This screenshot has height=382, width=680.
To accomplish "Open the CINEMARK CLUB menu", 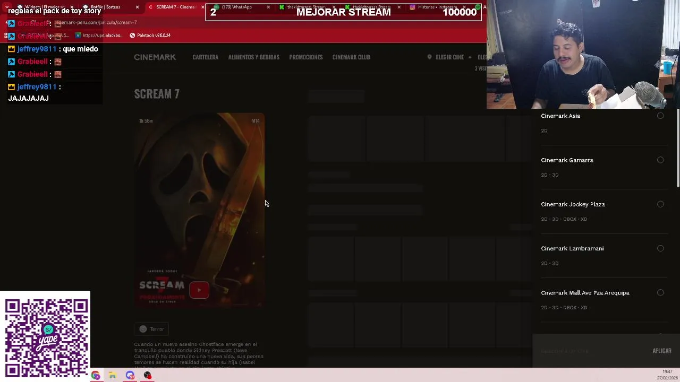I will pos(351,57).
